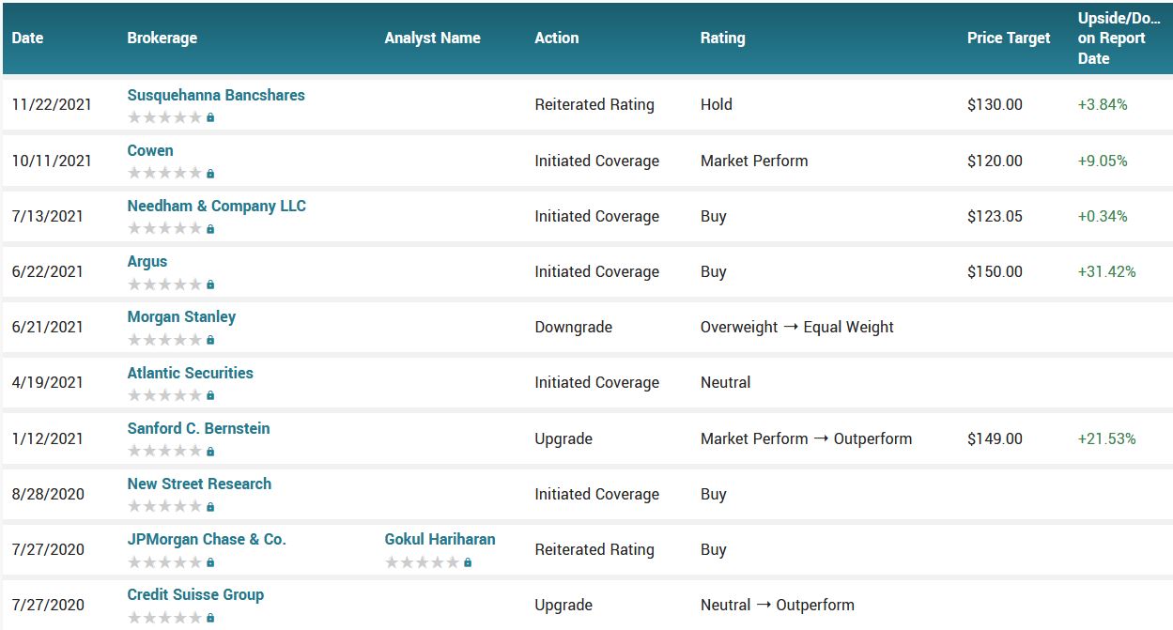Click the lock icon under Cowen

(210, 174)
